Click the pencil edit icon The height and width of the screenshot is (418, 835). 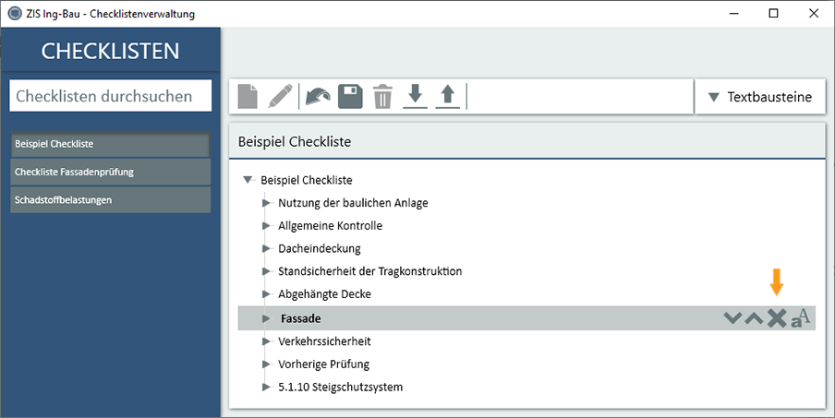pyautogui.click(x=280, y=97)
